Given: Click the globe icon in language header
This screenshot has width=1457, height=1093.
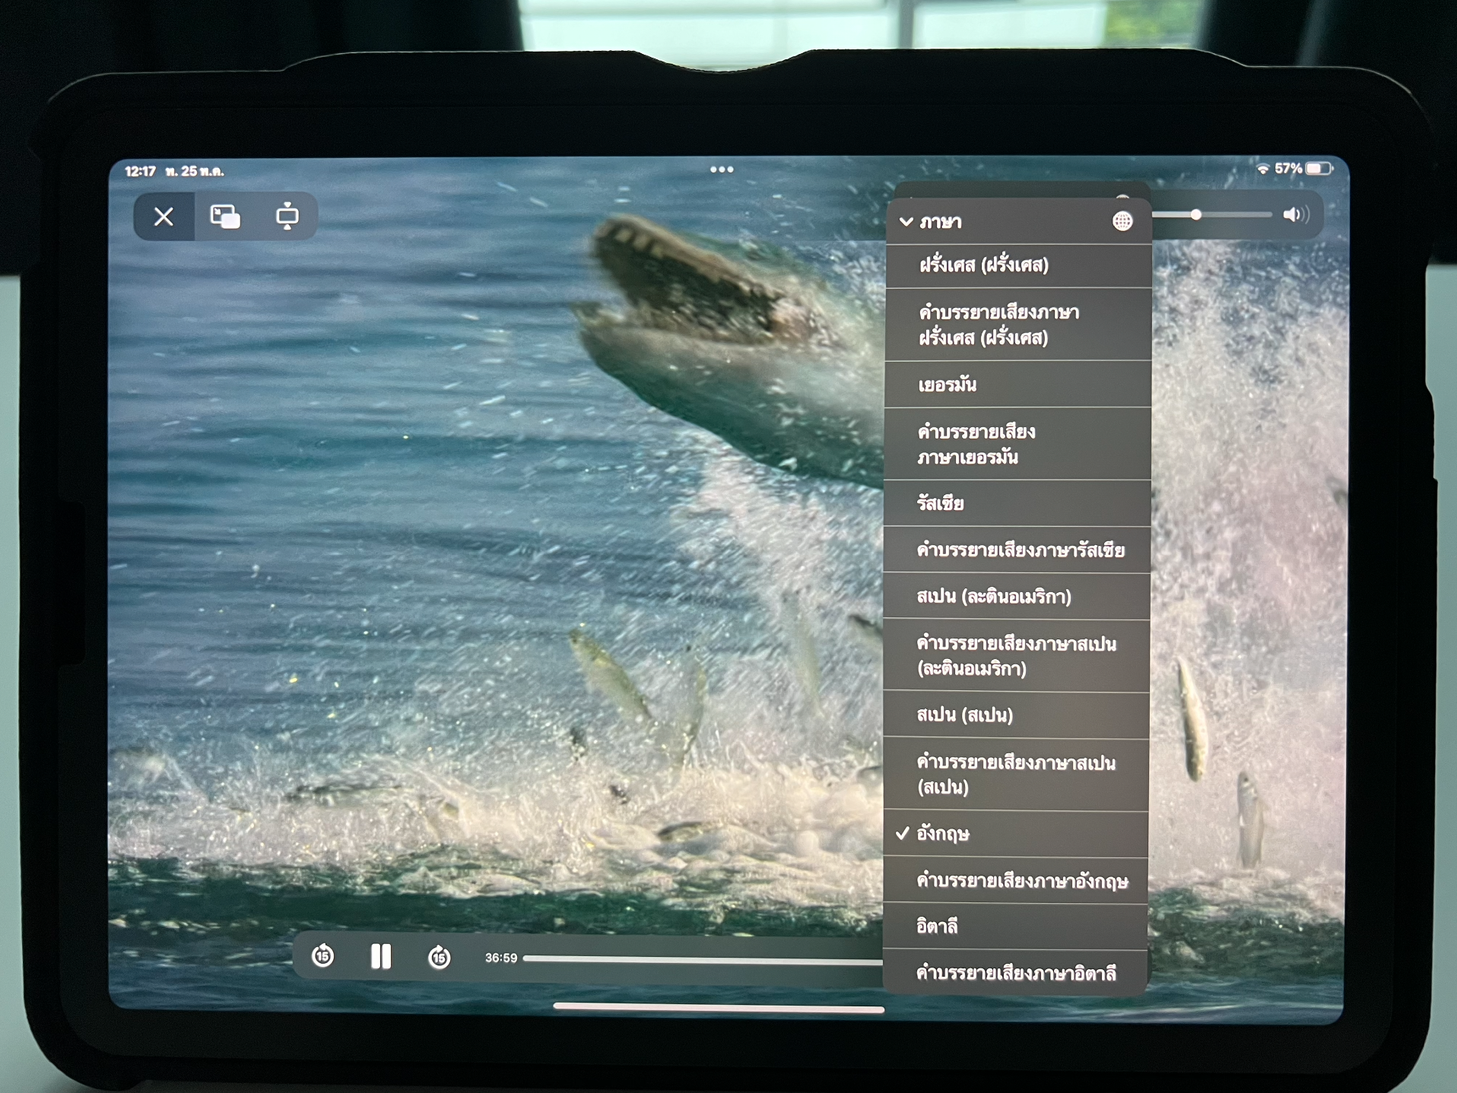Looking at the screenshot, I should pyautogui.click(x=1122, y=221).
